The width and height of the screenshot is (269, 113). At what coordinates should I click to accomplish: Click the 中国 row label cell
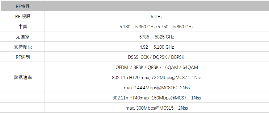pos(23,26)
